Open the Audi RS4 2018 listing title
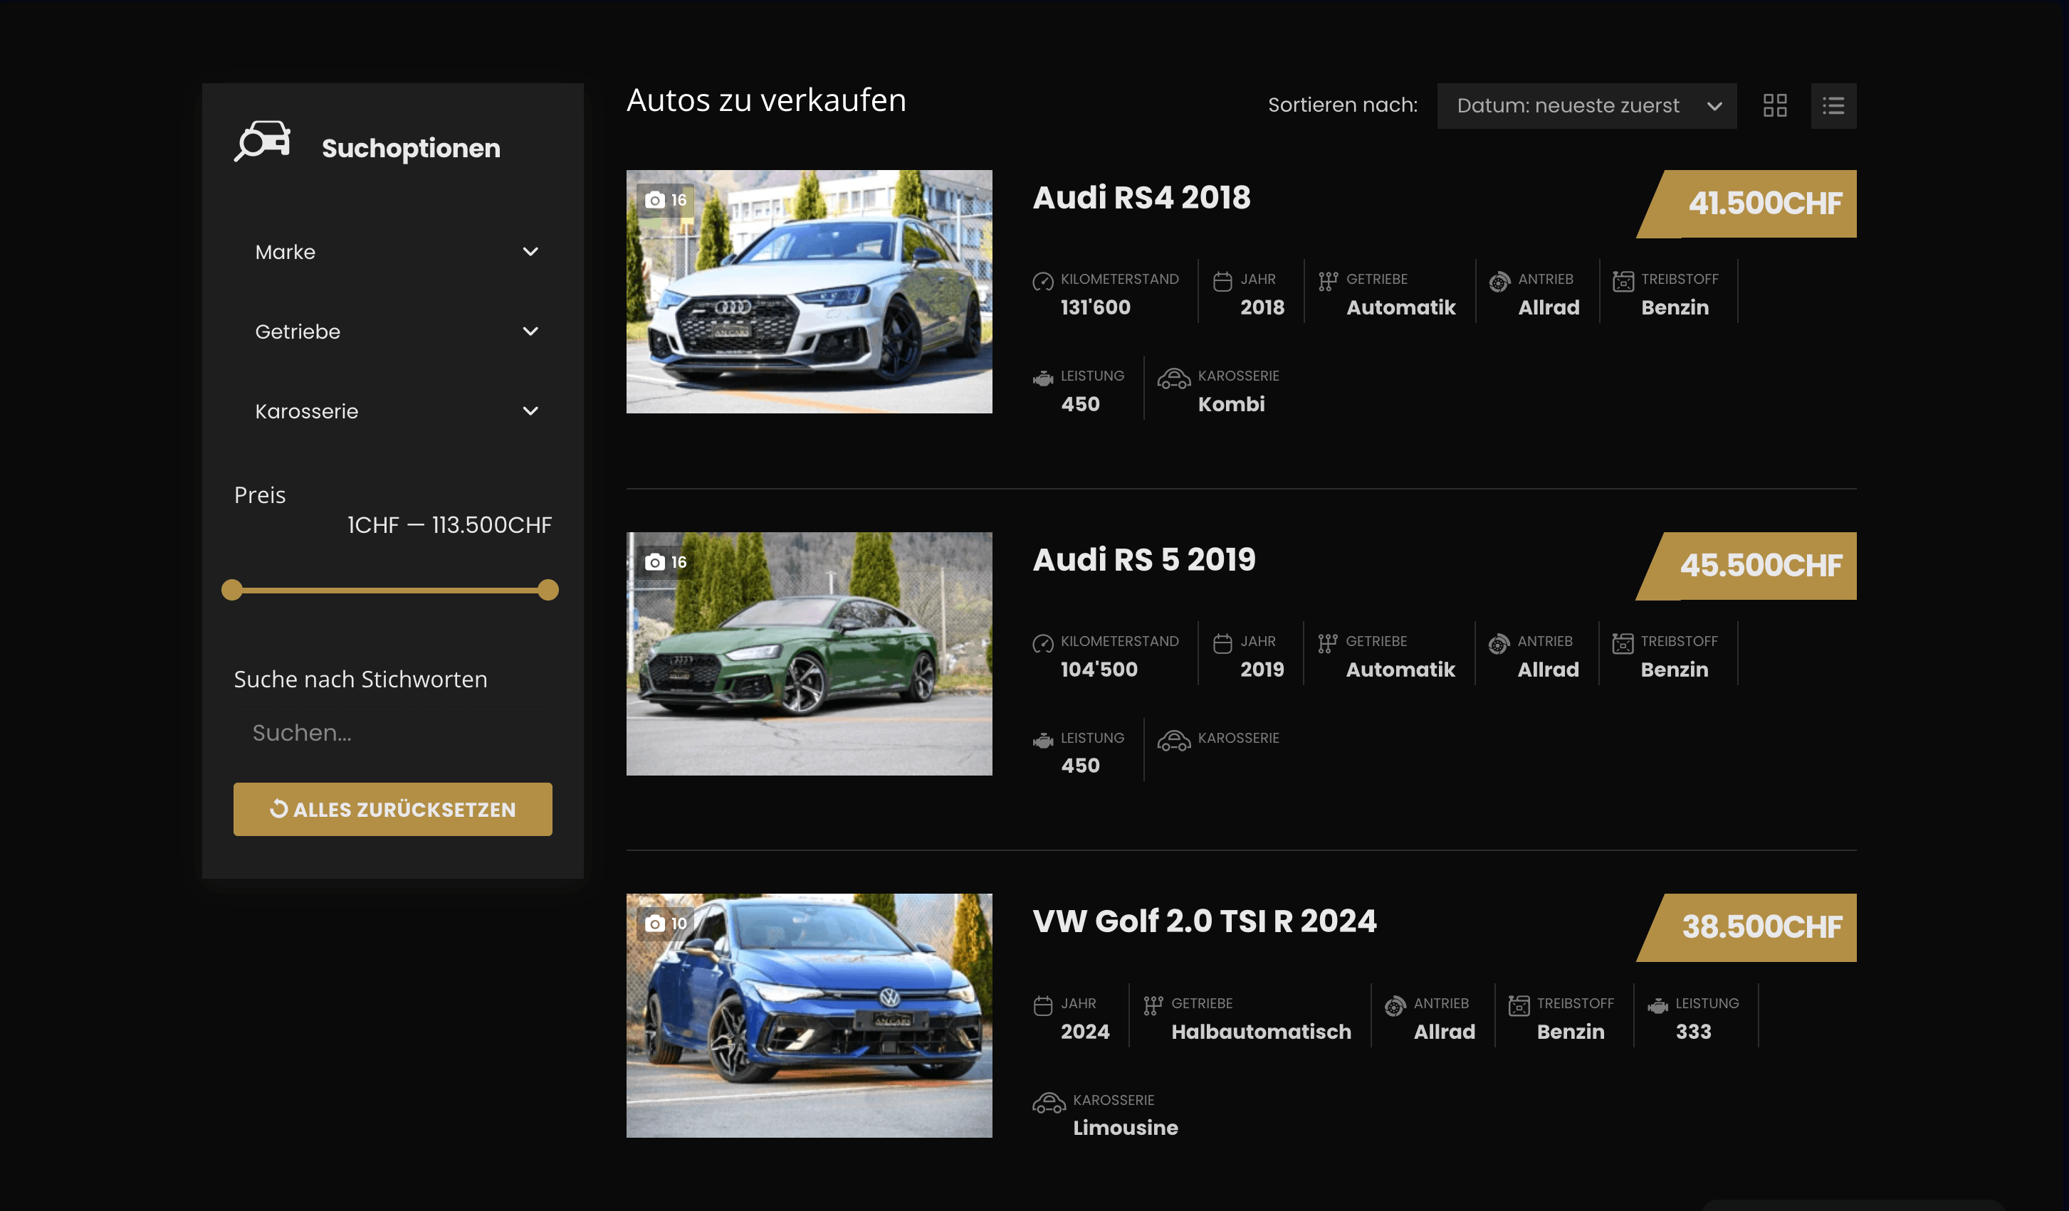The width and height of the screenshot is (2069, 1211). click(x=1141, y=197)
